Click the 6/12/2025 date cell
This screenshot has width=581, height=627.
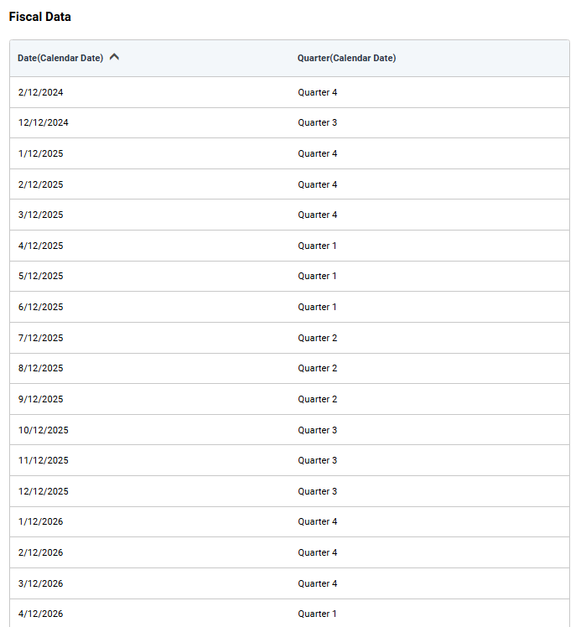point(40,308)
